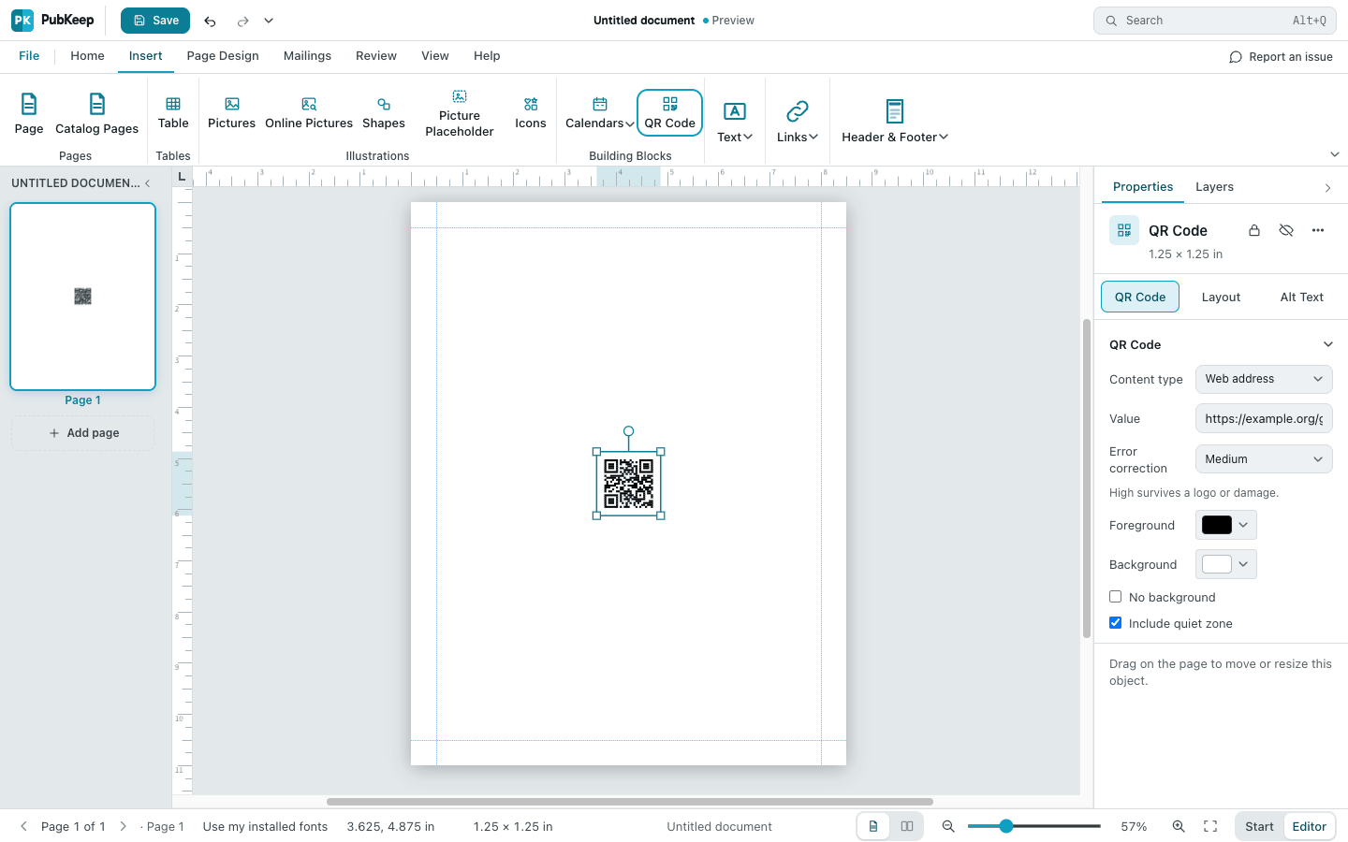Open the Links dropdown
This screenshot has width=1348, height=842.
pyautogui.click(x=798, y=121)
